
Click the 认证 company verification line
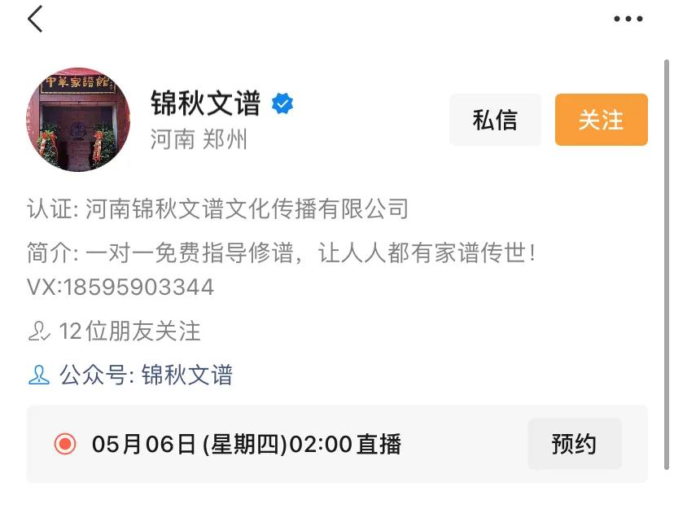[x=217, y=209]
